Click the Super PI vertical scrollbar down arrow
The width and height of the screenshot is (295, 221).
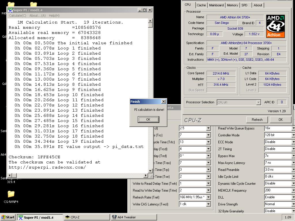click(x=150, y=171)
